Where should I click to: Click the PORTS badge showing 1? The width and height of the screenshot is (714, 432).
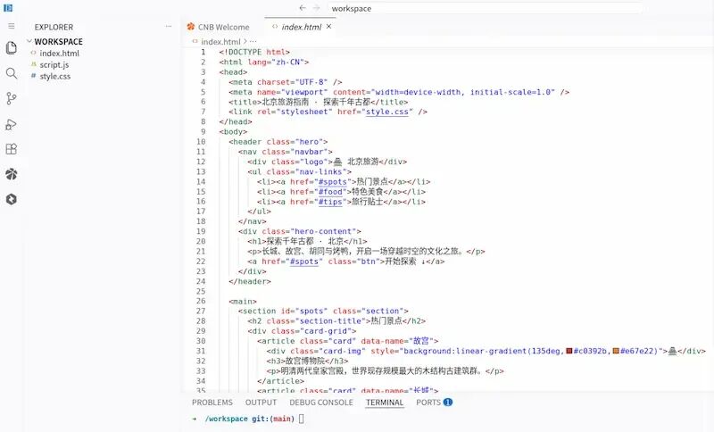tap(448, 402)
